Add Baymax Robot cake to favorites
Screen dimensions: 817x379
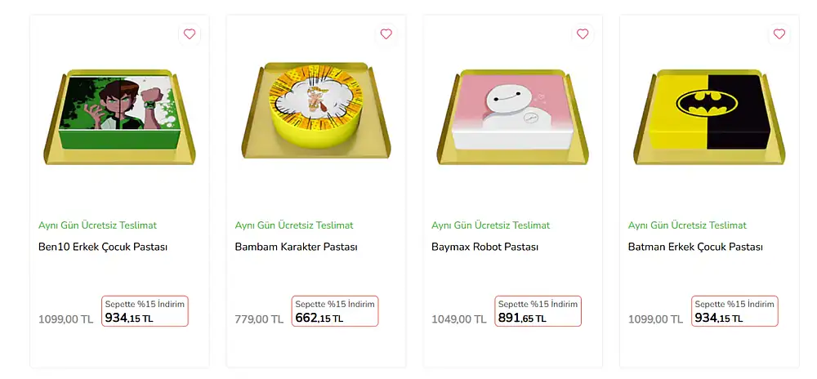(x=583, y=34)
